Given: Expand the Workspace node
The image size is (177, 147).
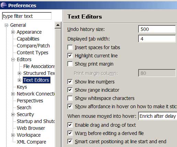Looking at the screenshot, I should click(13, 135).
